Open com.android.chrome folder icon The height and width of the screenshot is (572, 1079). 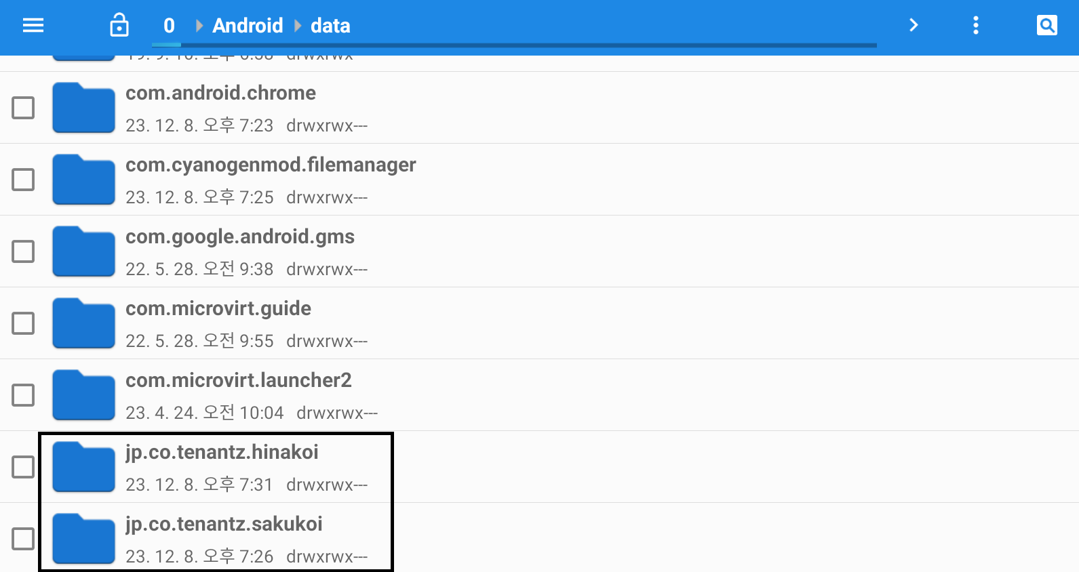83,108
